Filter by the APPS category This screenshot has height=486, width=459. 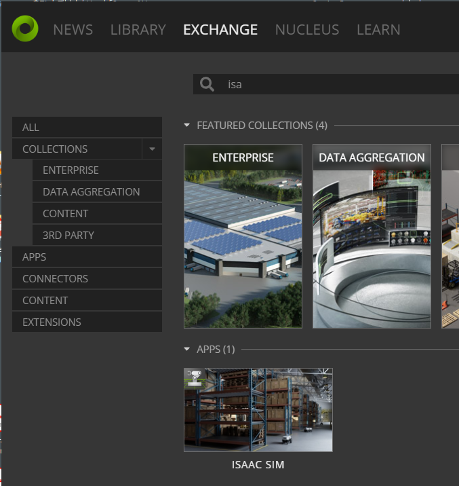pos(87,257)
